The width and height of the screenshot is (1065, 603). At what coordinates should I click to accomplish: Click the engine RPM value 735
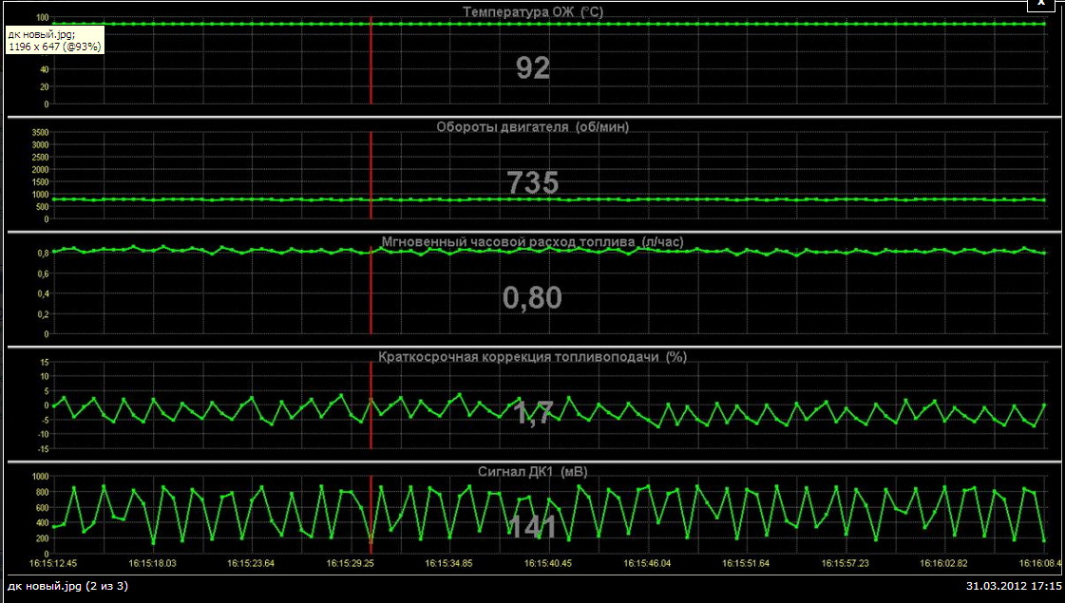pos(532,182)
